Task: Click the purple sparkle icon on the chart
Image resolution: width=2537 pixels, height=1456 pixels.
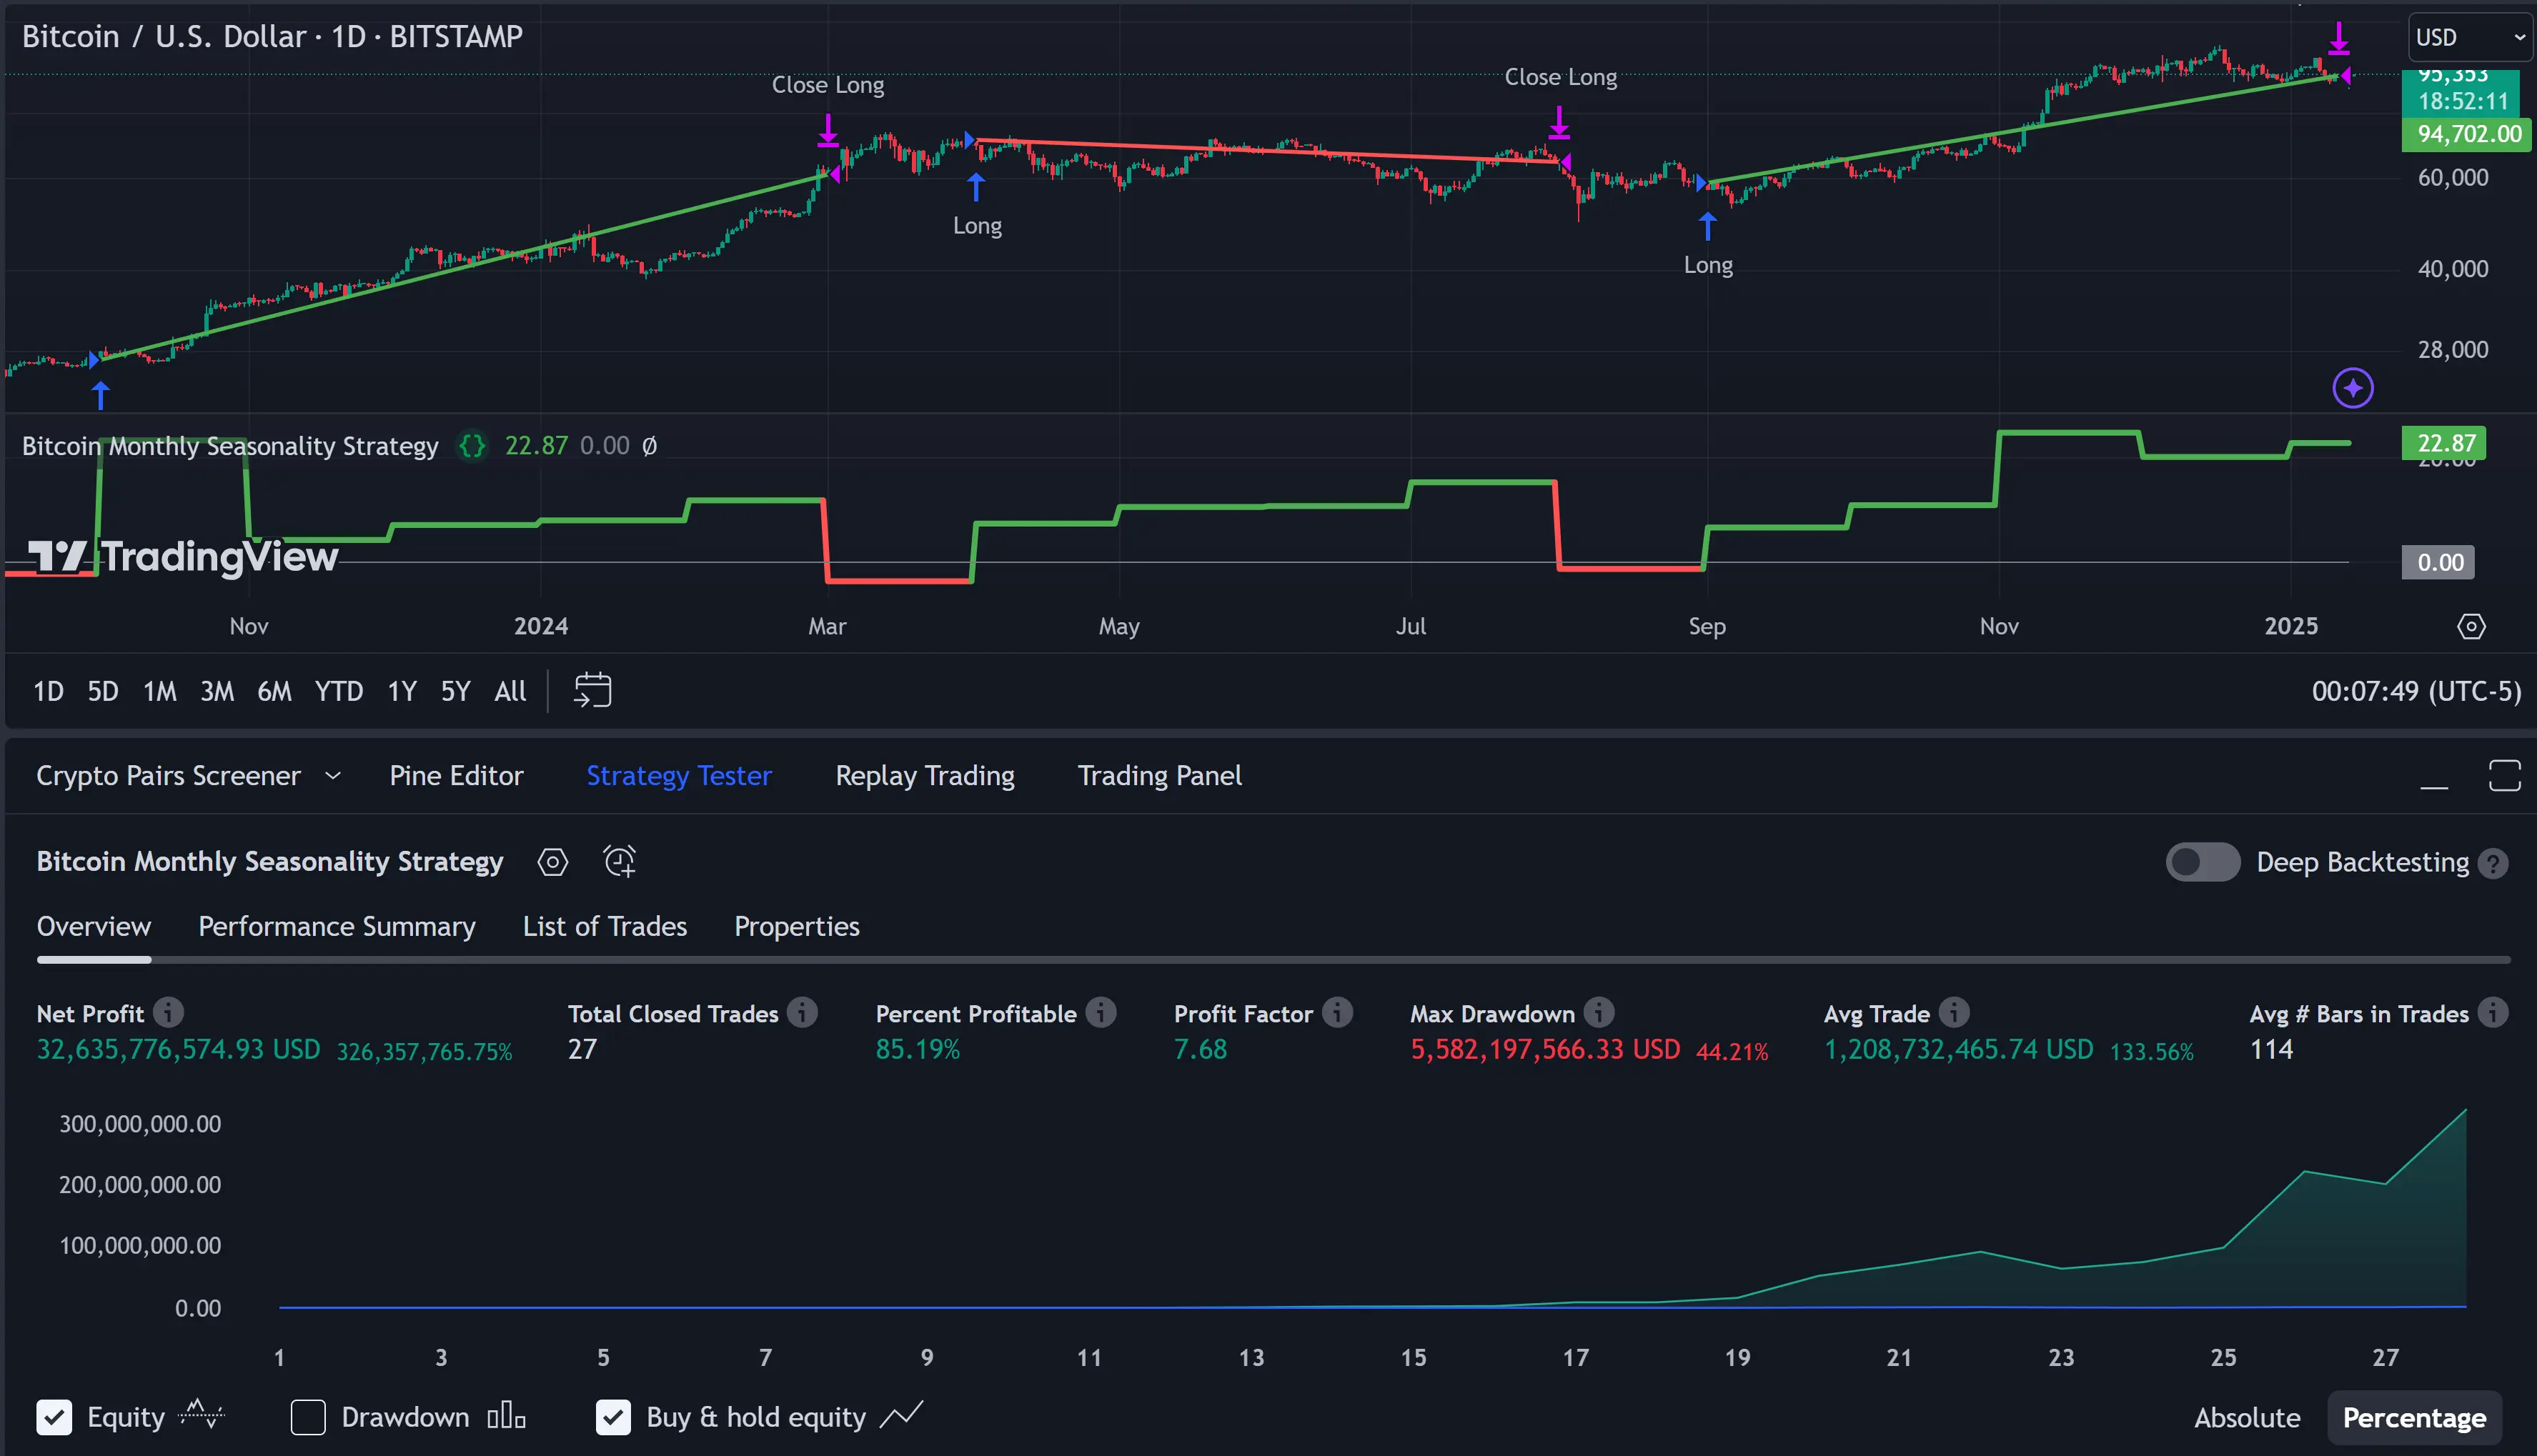Action: (x=2352, y=388)
